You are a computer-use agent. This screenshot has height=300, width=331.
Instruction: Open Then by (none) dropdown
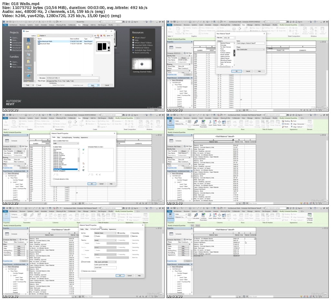[x=105, y=240]
